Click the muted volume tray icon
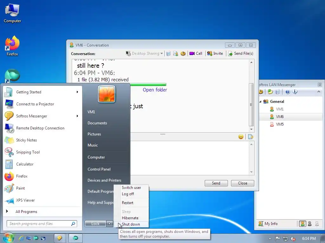This screenshot has height=243, width=325. point(293,239)
